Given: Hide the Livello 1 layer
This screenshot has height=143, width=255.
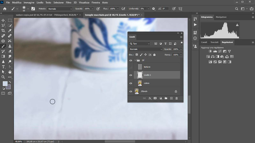Looking at the screenshot, I should (131, 75).
